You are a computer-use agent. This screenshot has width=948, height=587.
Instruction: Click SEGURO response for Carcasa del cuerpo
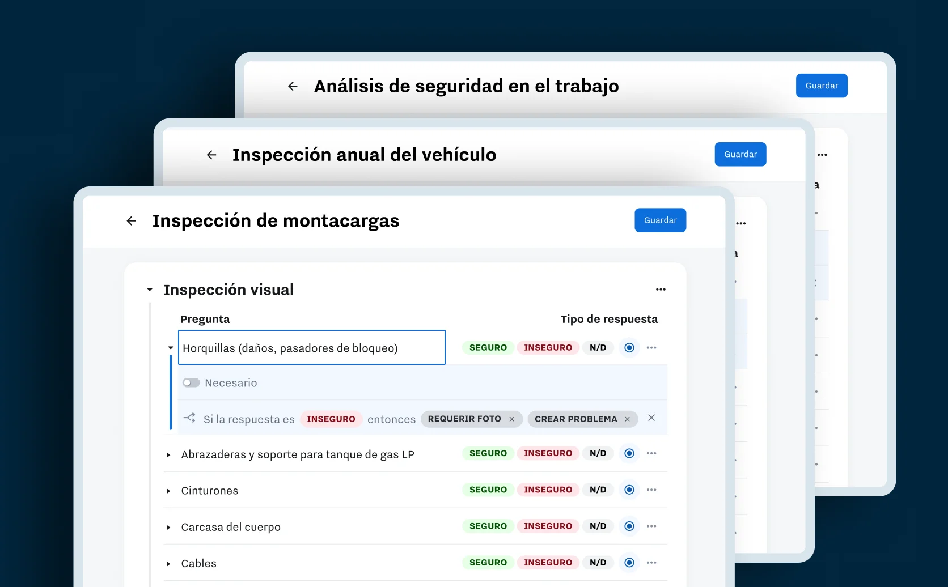(x=488, y=526)
